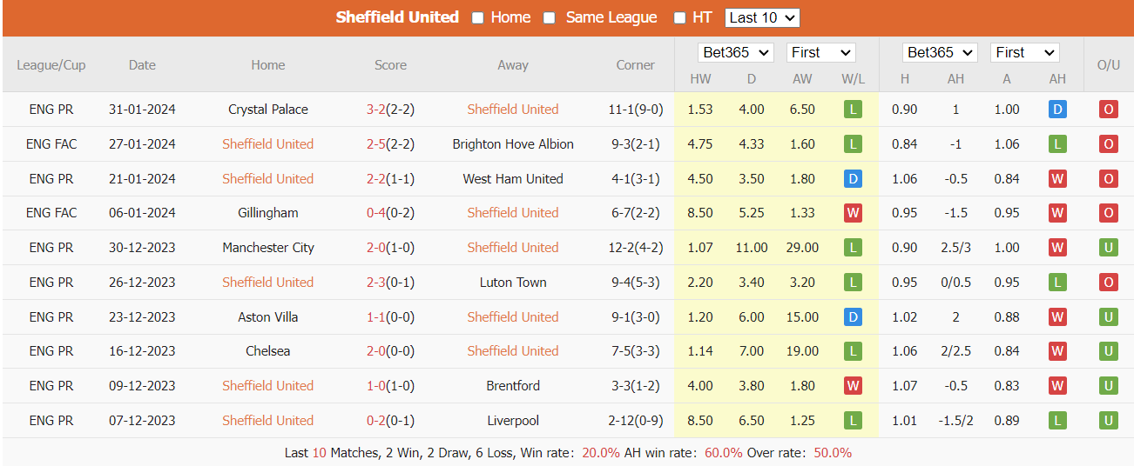Click red W badge in Gillingham row W/L
This screenshot has height=466, width=1134.
(x=853, y=213)
